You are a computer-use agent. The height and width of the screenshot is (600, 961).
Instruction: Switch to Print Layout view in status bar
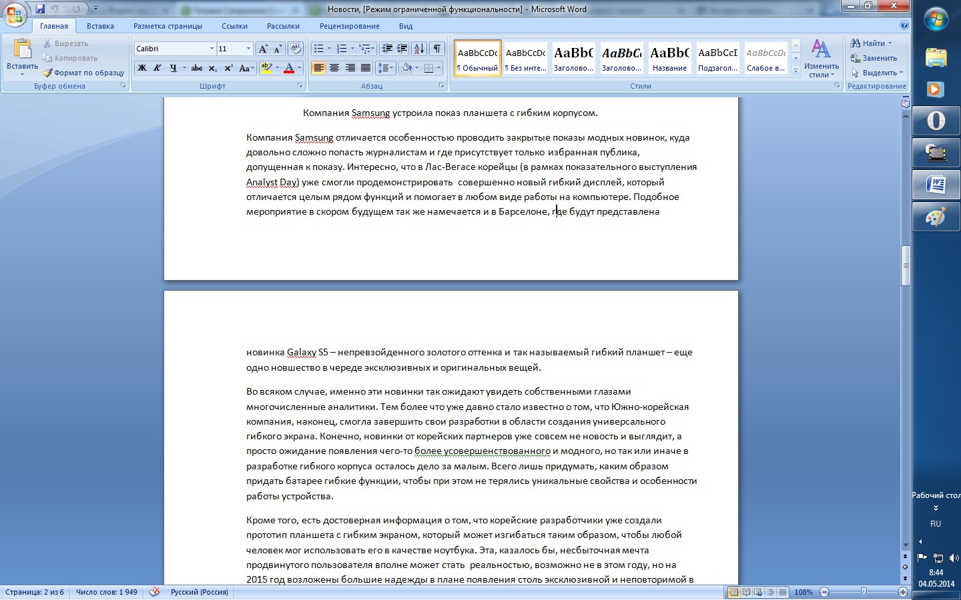pyautogui.click(x=734, y=592)
